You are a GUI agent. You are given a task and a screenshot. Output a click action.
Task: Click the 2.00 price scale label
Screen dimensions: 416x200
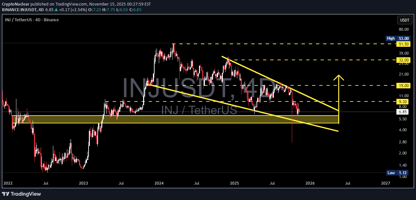coord(403,153)
